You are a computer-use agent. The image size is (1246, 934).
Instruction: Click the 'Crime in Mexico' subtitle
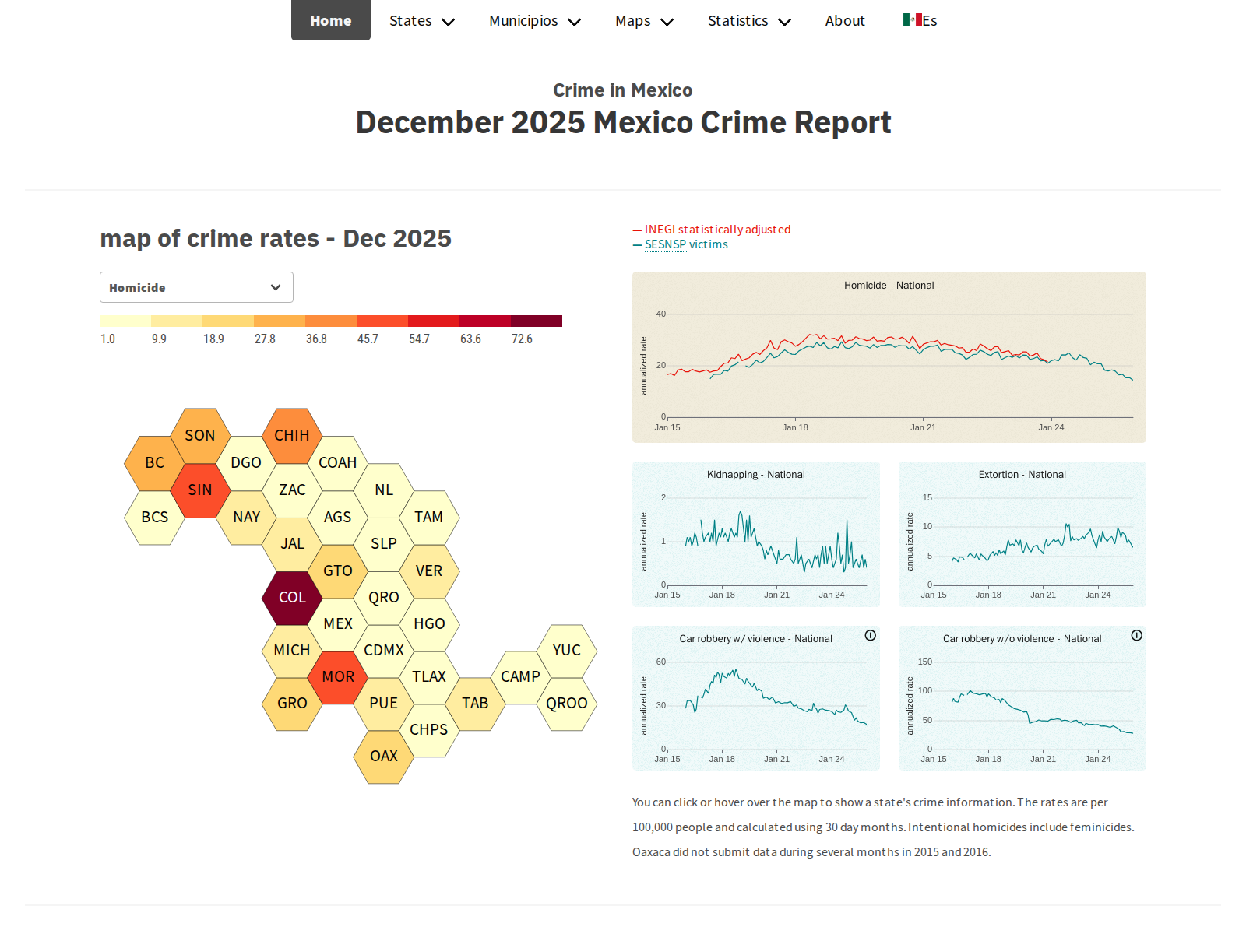(623, 90)
